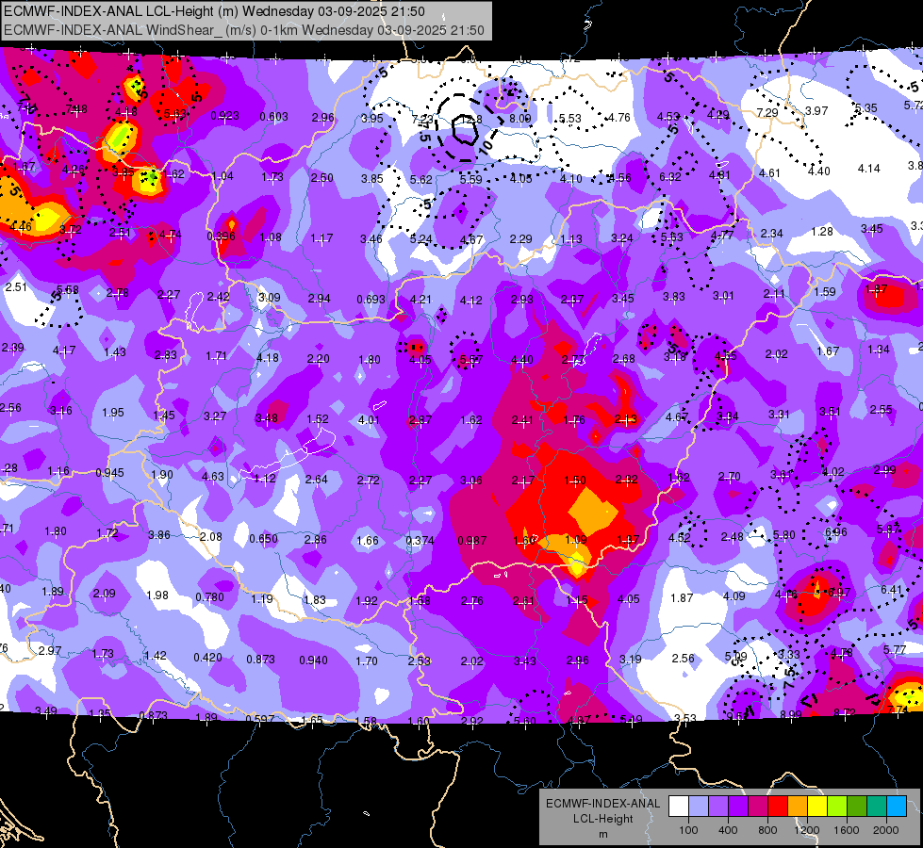Click the wind shear value 6.96

(x=836, y=532)
